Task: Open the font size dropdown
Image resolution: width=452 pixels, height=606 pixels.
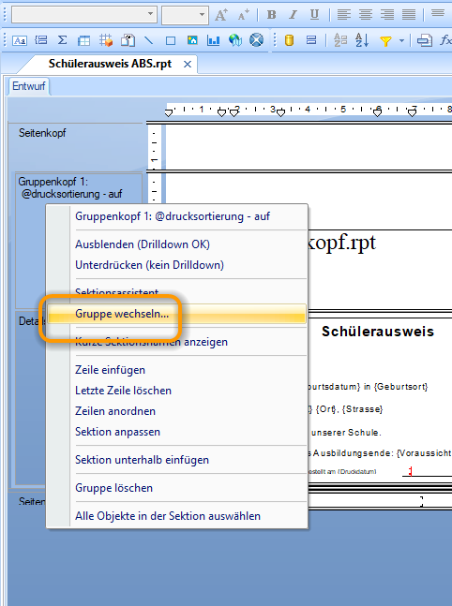Action: pos(202,15)
